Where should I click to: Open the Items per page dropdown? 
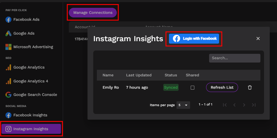183,105
